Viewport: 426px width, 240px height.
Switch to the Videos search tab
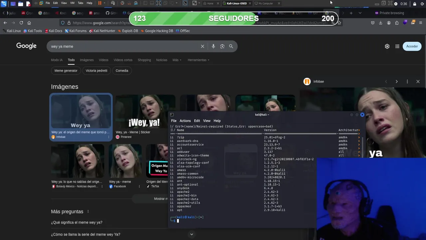pos(104,60)
